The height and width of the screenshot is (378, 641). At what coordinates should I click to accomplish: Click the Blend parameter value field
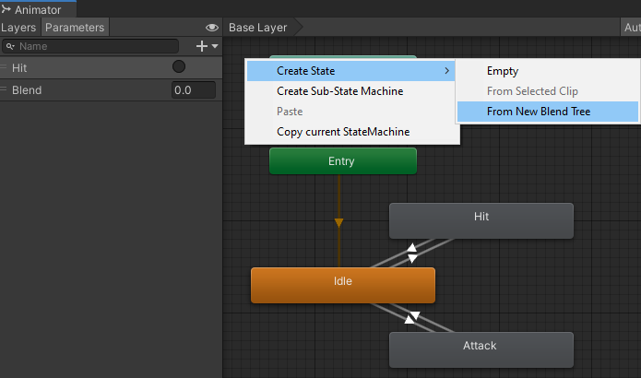point(194,90)
